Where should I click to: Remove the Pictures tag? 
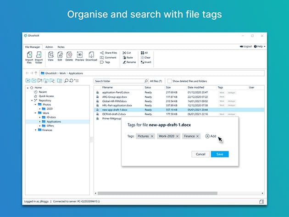coord(152,136)
